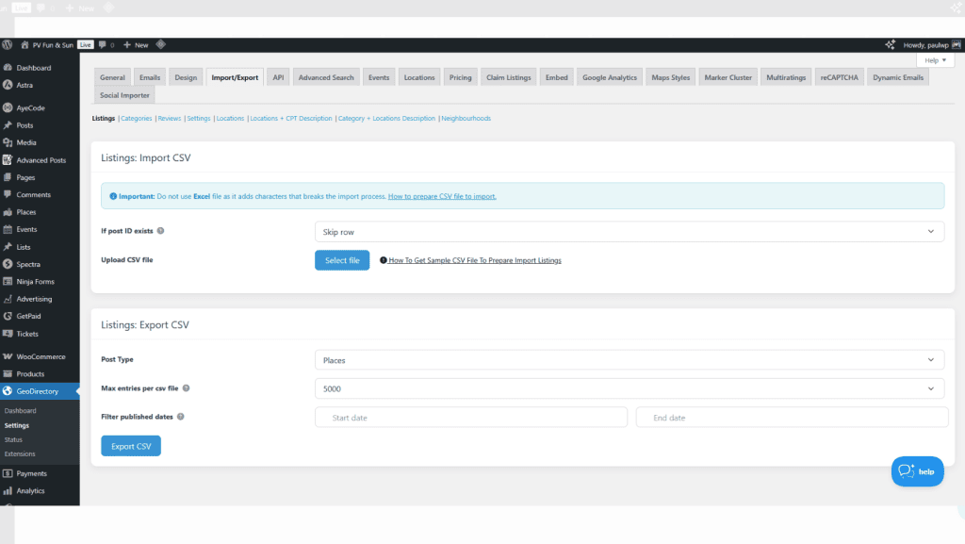Switch to the Google Analytics settings tab
Viewport: 965px width, 544px height.
[x=609, y=76]
